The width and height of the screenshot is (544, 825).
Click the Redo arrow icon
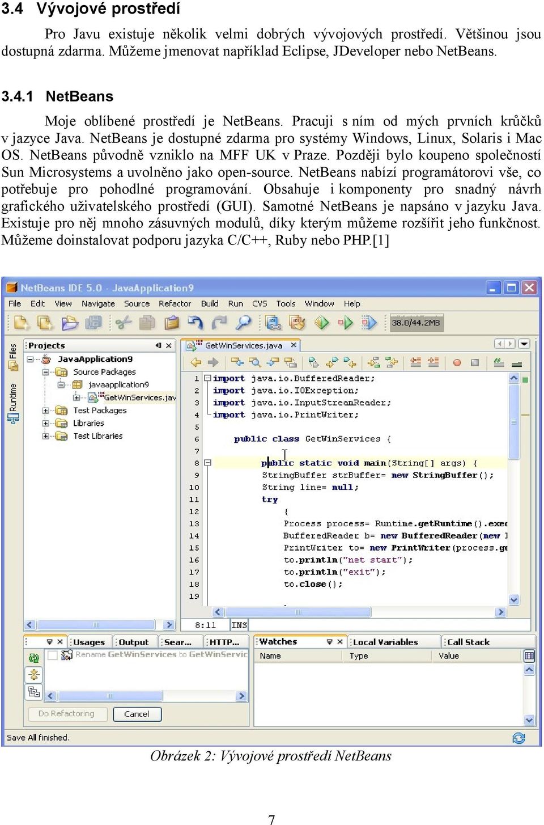pyautogui.click(x=219, y=323)
